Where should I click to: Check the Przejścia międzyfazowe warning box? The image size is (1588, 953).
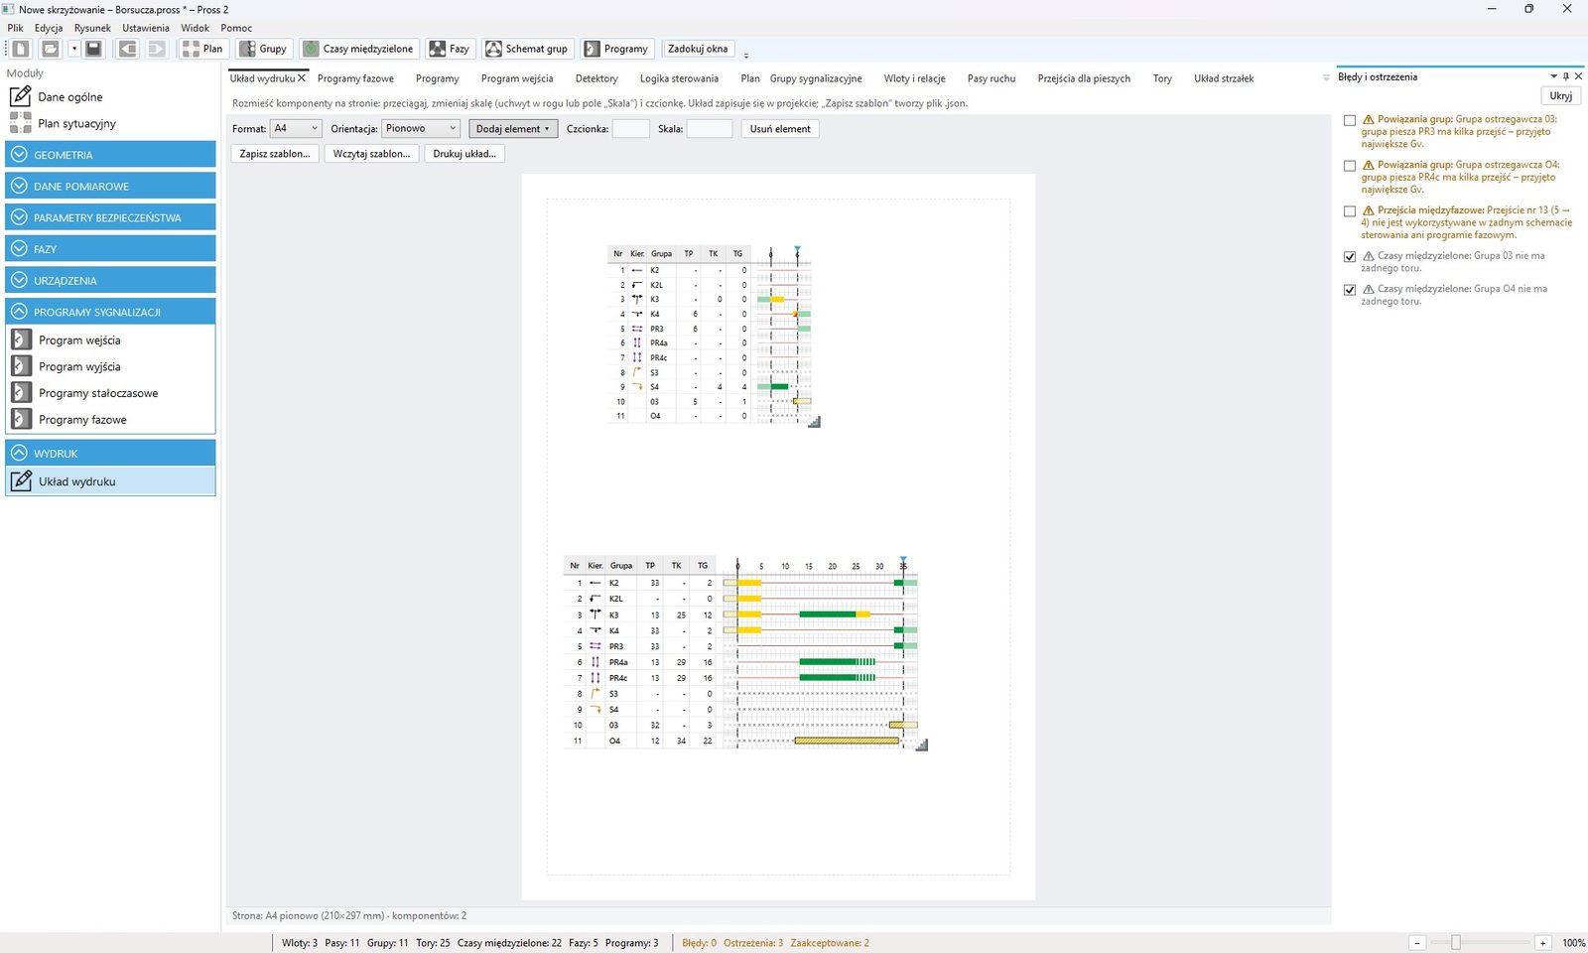pyautogui.click(x=1350, y=211)
